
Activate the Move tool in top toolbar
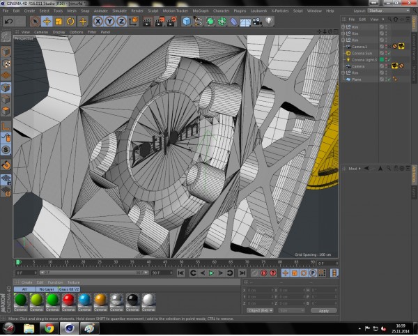pos(47,22)
